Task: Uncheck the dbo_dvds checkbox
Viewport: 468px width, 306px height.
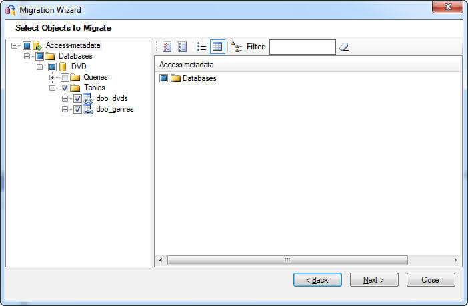Action: (x=77, y=98)
